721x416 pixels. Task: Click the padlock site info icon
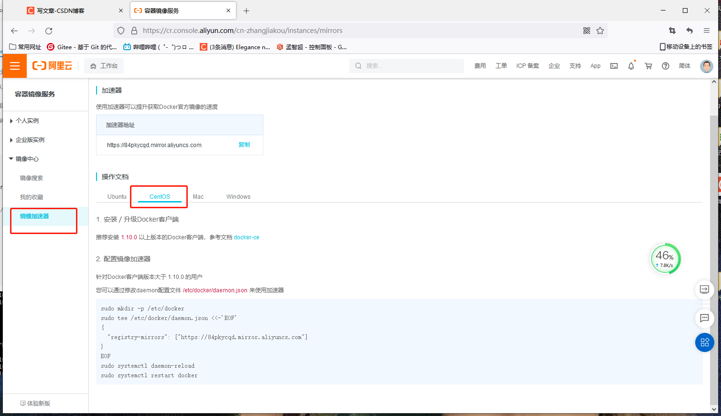click(134, 31)
